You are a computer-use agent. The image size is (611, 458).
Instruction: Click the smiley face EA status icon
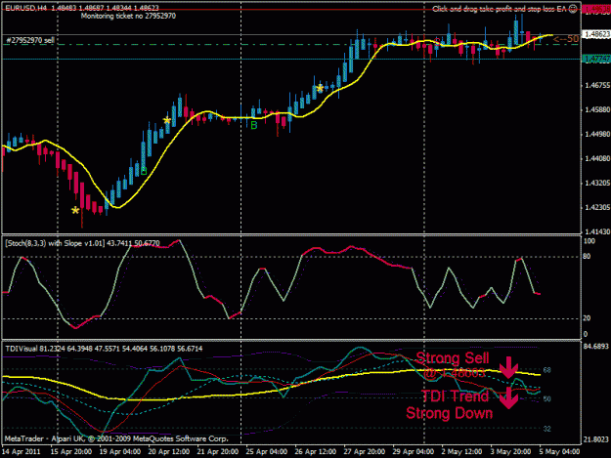click(x=573, y=9)
